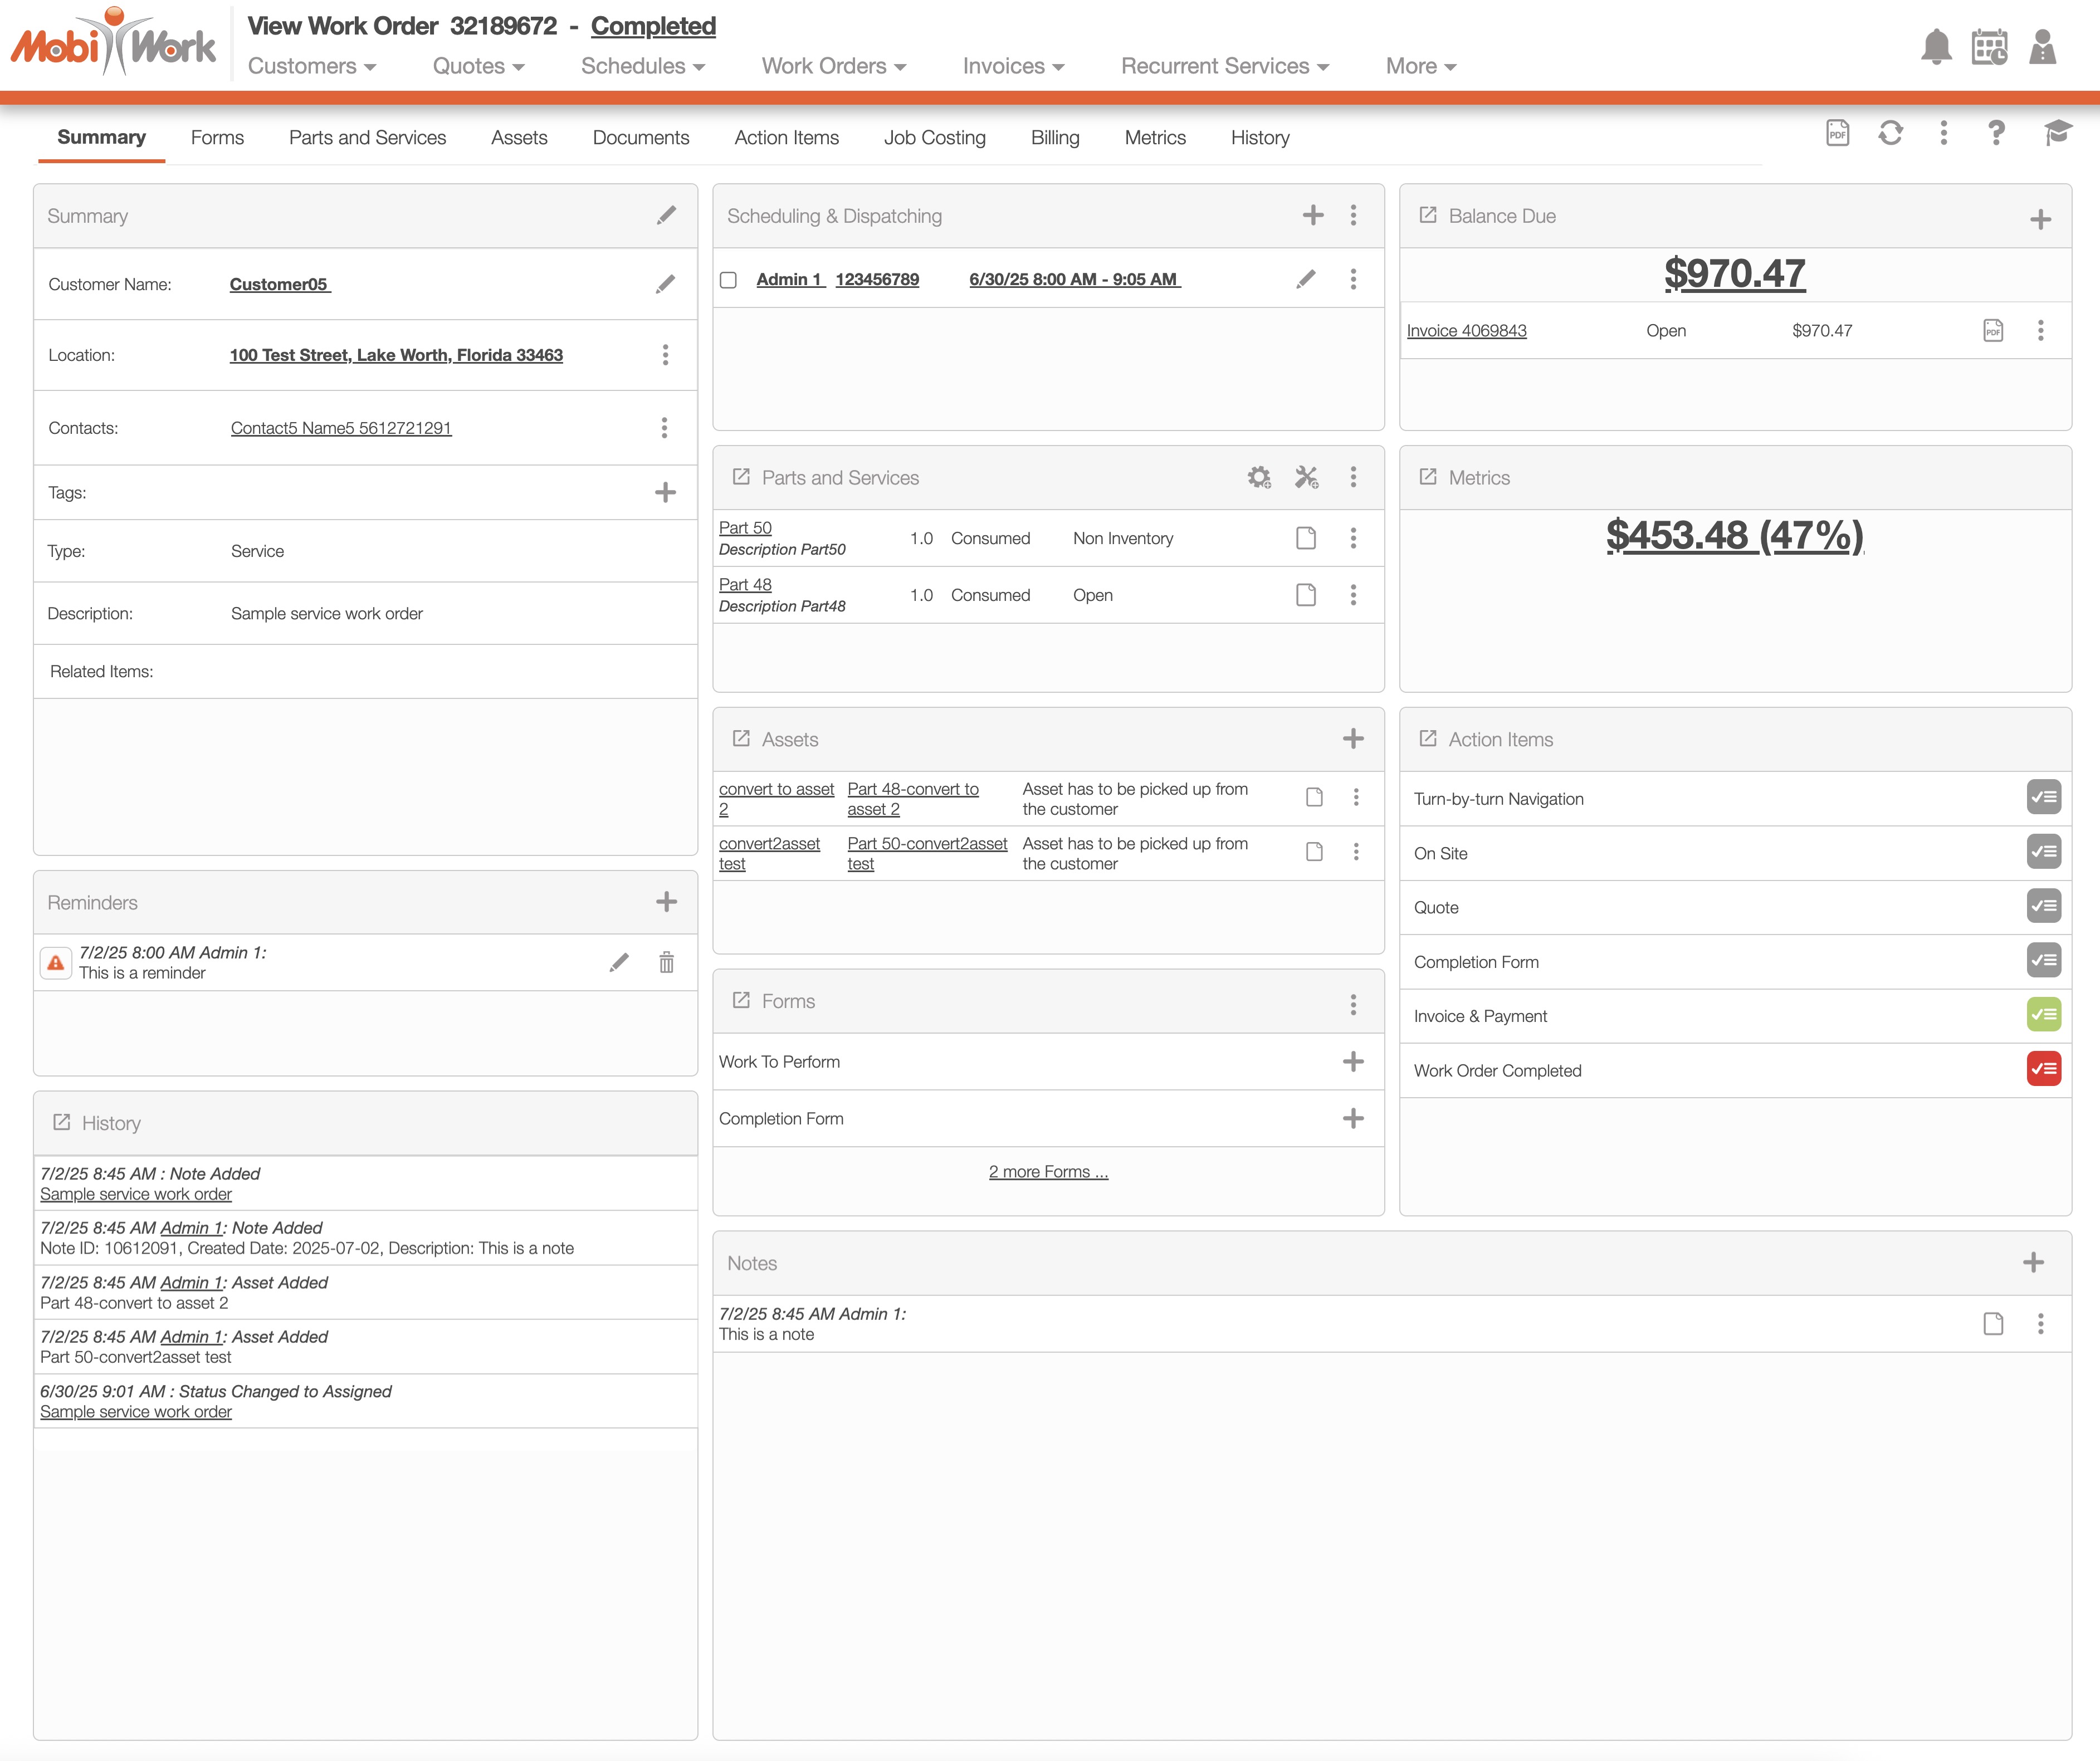Check the Admin 1 schedule checkbox
Image resolution: width=2100 pixels, height=1761 pixels.
coord(728,280)
